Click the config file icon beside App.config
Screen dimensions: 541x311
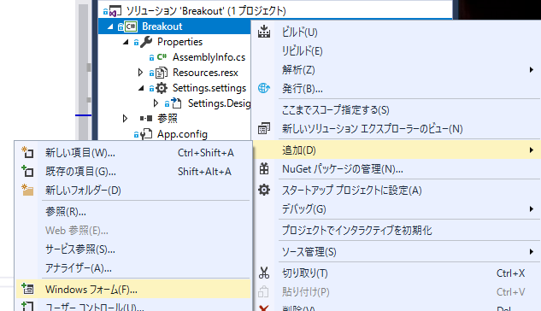point(146,134)
